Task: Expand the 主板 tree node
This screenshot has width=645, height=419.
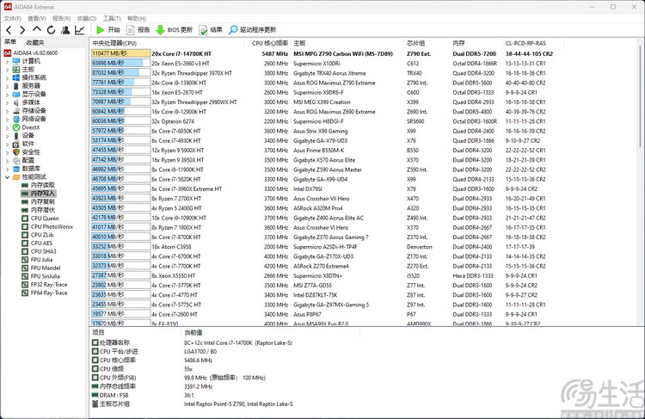Action: point(7,70)
